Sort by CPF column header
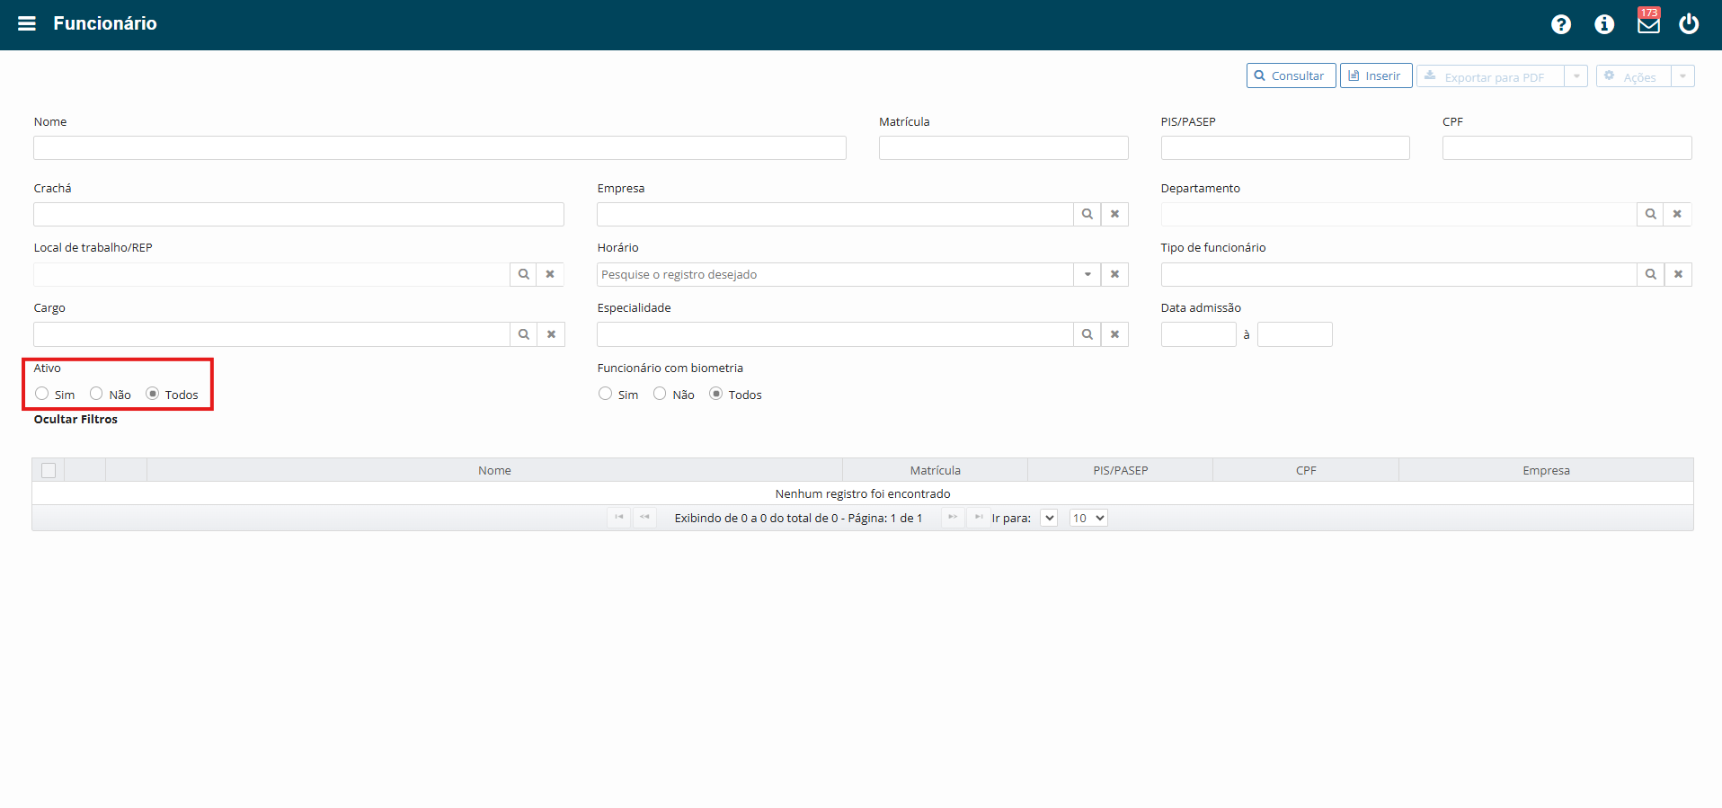This screenshot has width=1722, height=808. tap(1306, 470)
